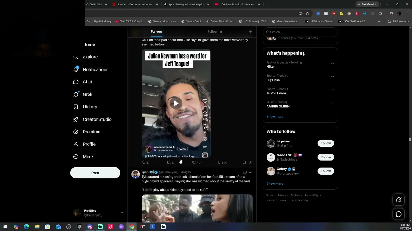Screen dimensions: 412x231
Task: Open Online Photo Editor bookmark
Action: click(x=220, y=21)
